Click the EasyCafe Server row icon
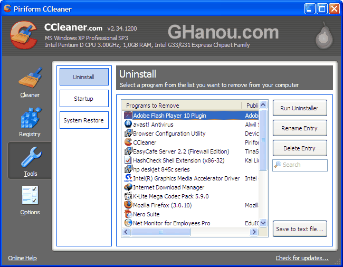Viewport: 343px width, 267px height. [x=128, y=151]
